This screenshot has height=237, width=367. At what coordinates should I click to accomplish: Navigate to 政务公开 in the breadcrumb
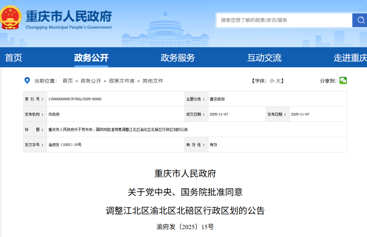point(91,81)
